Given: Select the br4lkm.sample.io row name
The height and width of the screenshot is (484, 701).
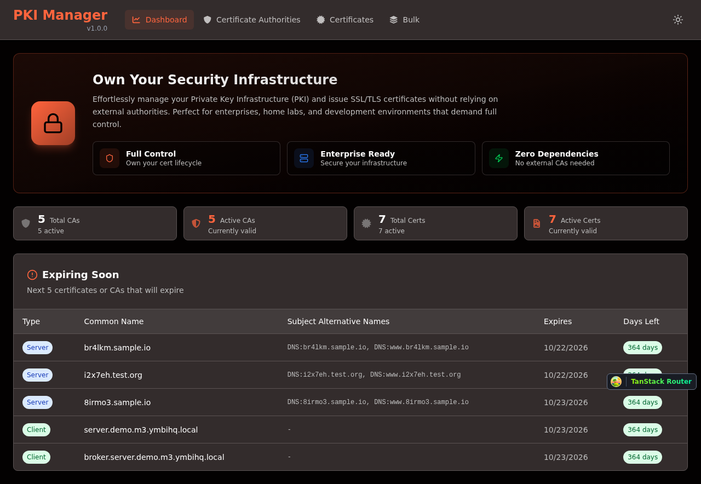Looking at the screenshot, I should pyautogui.click(x=117, y=348).
